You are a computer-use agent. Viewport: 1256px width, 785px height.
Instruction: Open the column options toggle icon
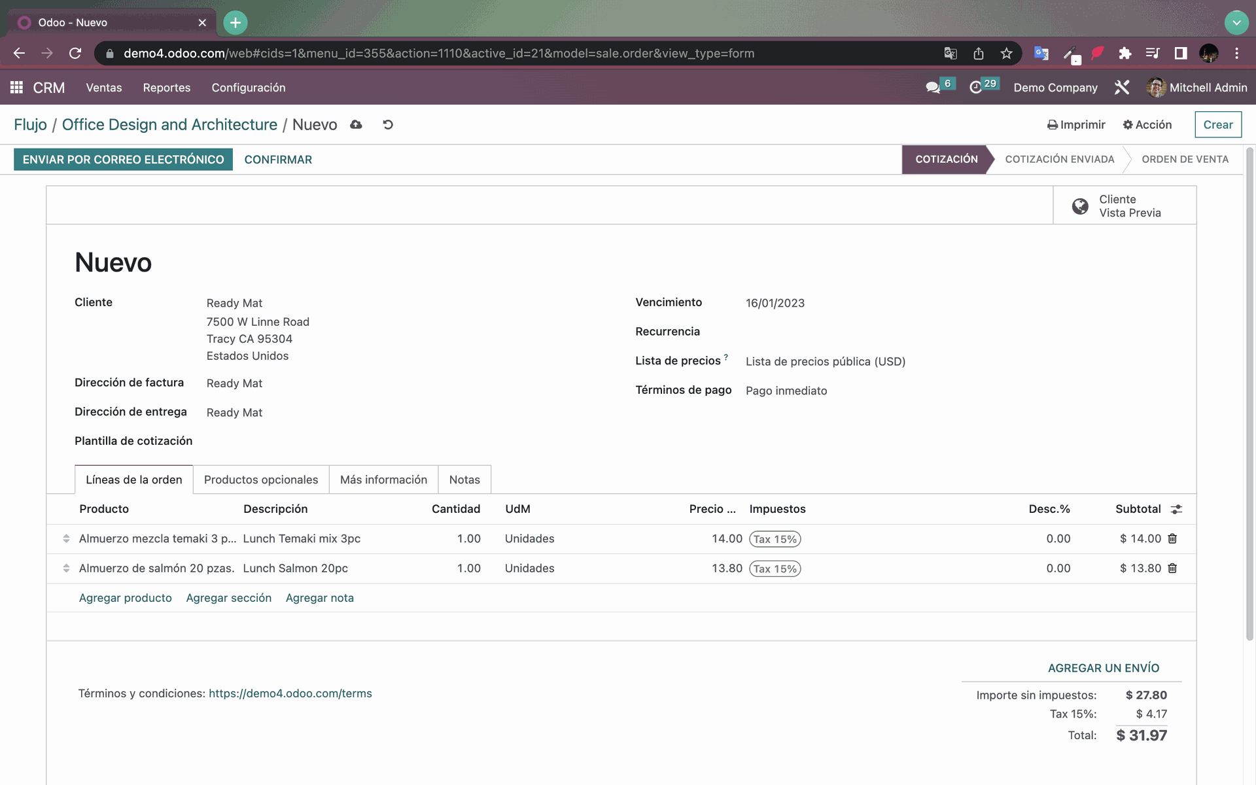pyautogui.click(x=1176, y=509)
